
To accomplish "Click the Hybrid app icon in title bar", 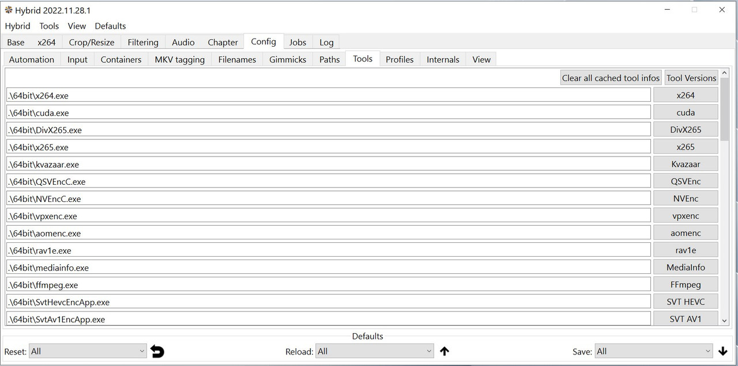I will (9, 10).
